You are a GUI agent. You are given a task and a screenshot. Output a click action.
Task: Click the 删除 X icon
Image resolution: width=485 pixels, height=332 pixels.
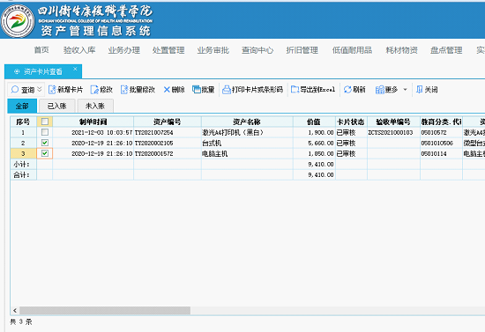pyautogui.click(x=167, y=90)
